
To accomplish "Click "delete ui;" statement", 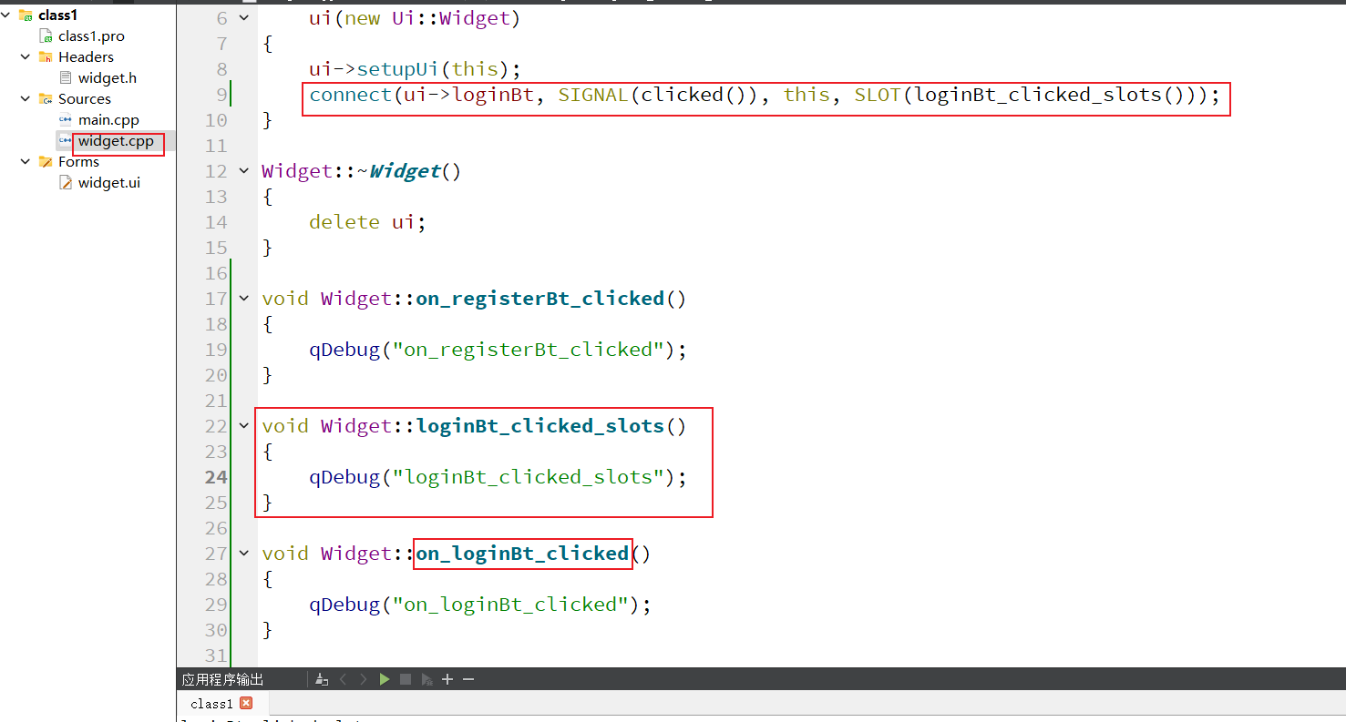I will pyautogui.click(x=367, y=222).
